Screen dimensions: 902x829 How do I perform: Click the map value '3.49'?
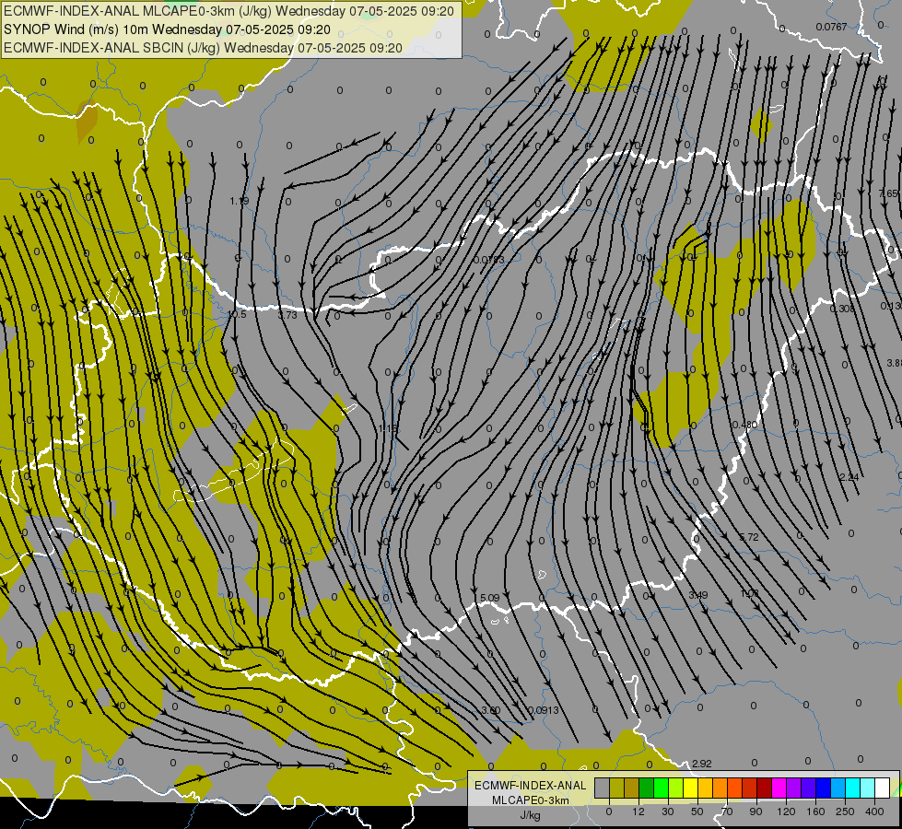pyautogui.click(x=697, y=595)
